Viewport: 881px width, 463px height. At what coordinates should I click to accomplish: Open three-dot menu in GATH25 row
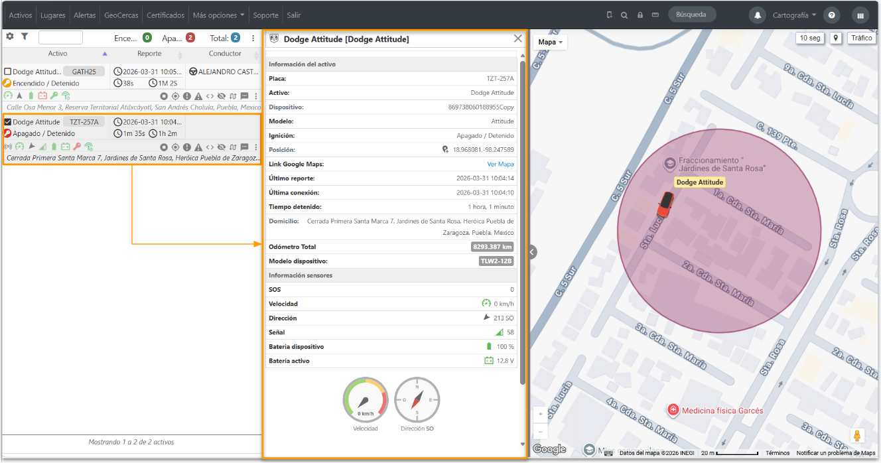pyautogui.click(x=255, y=96)
